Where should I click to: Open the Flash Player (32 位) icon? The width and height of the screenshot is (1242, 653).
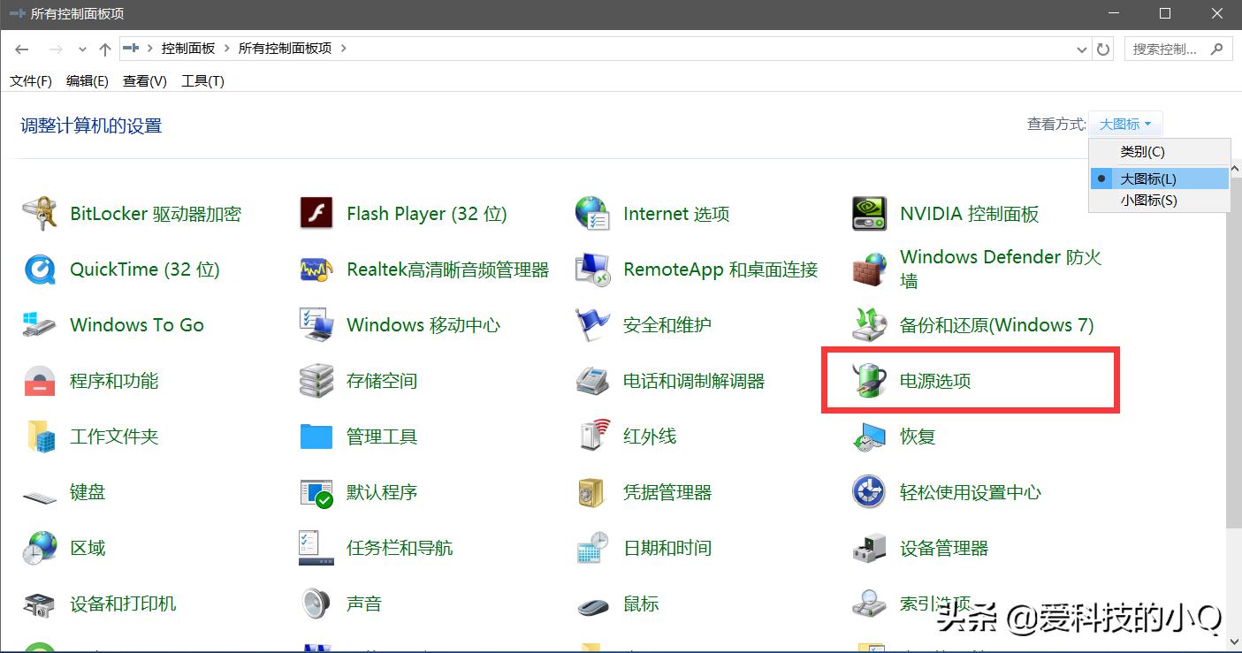click(316, 214)
